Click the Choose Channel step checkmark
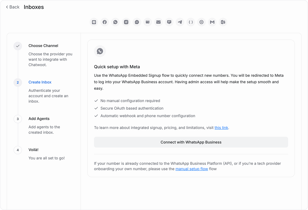The width and height of the screenshot is (308, 210). tap(18, 46)
